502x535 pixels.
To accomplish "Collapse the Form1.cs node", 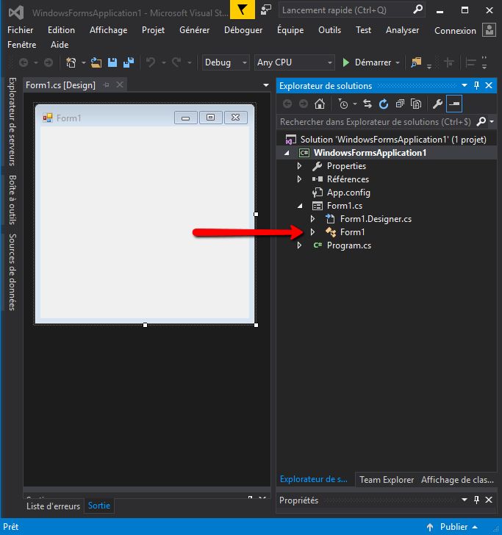I will [300, 206].
